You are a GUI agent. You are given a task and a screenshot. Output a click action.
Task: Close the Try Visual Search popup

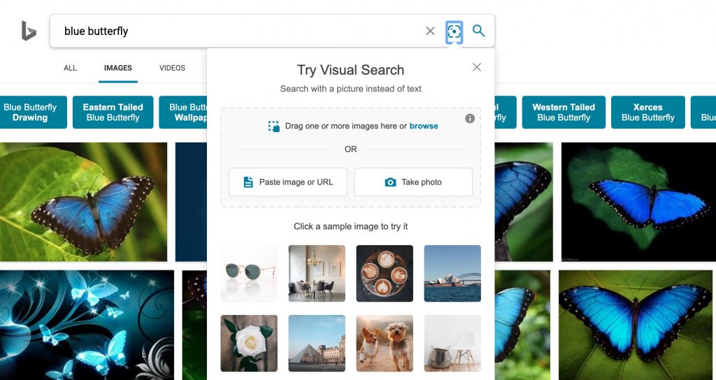(x=477, y=67)
